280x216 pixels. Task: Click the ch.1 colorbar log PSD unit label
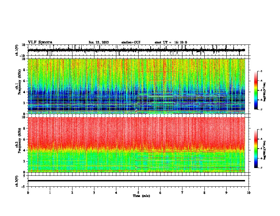265,92
